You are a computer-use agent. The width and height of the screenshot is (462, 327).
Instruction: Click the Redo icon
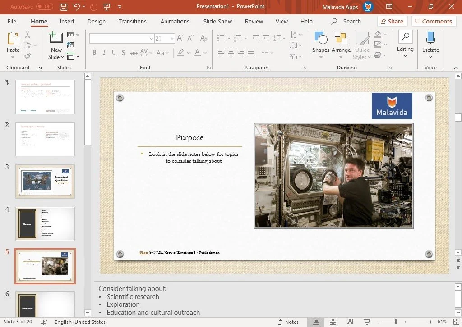[x=94, y=6]
